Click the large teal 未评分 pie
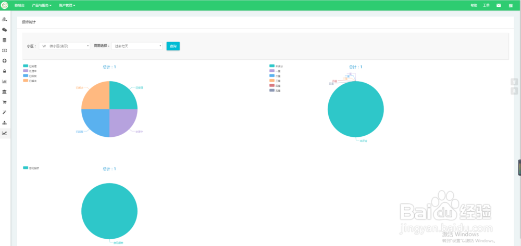521x246 pixels. (355, 109)
